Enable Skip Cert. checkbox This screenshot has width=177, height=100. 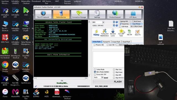pos(114,69)
